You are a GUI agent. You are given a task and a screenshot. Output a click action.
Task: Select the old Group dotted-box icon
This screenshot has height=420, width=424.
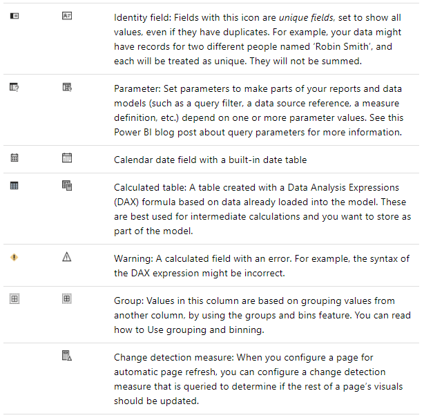pyautogui.click(x=15, y=299)
